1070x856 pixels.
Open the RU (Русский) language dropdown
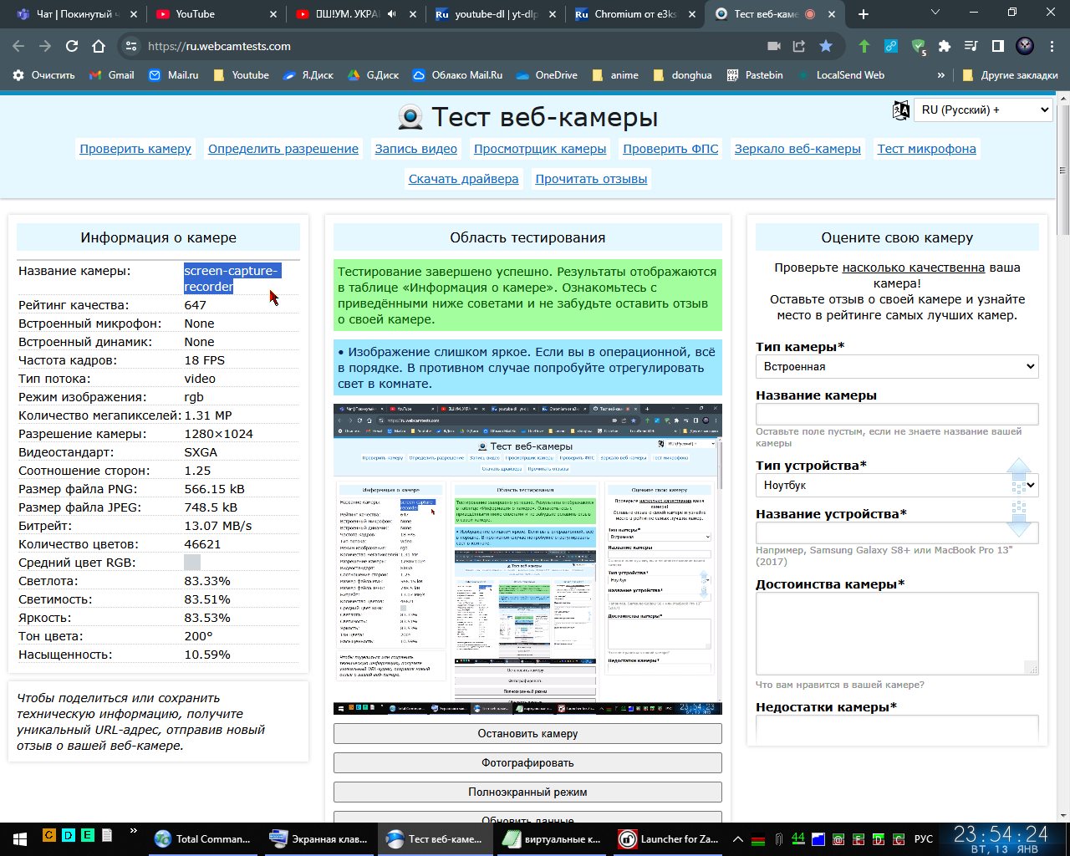(983, 110)
